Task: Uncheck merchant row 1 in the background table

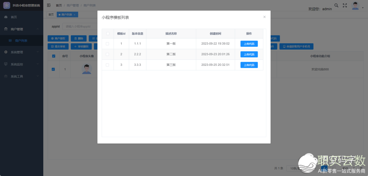Action: click(x=53, y=69)
